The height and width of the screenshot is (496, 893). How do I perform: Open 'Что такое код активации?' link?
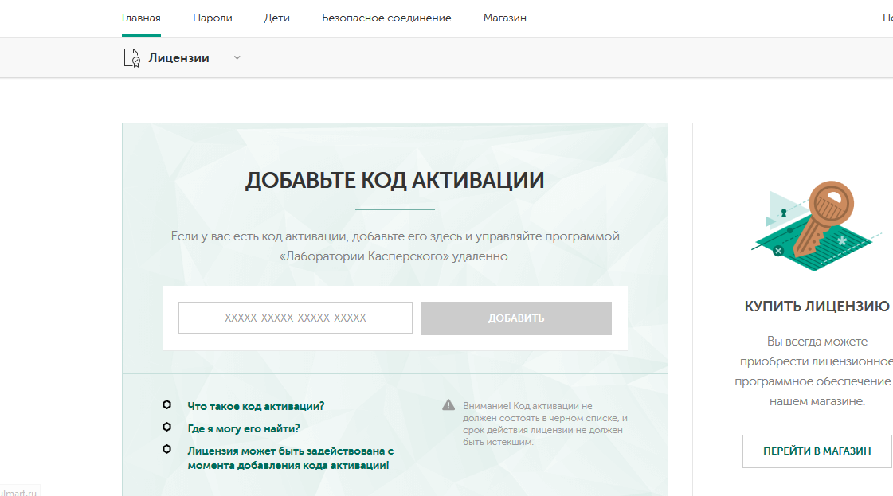click(256, 406)
